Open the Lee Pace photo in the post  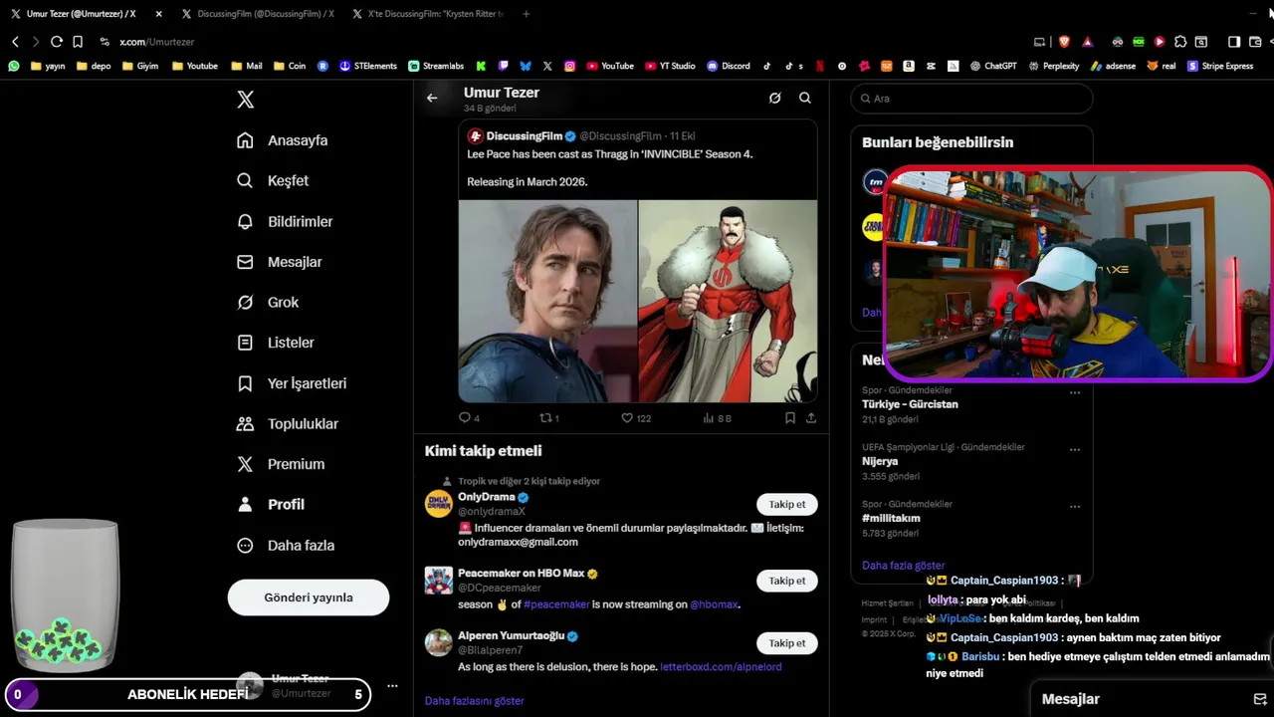click(x=547, y=301)
